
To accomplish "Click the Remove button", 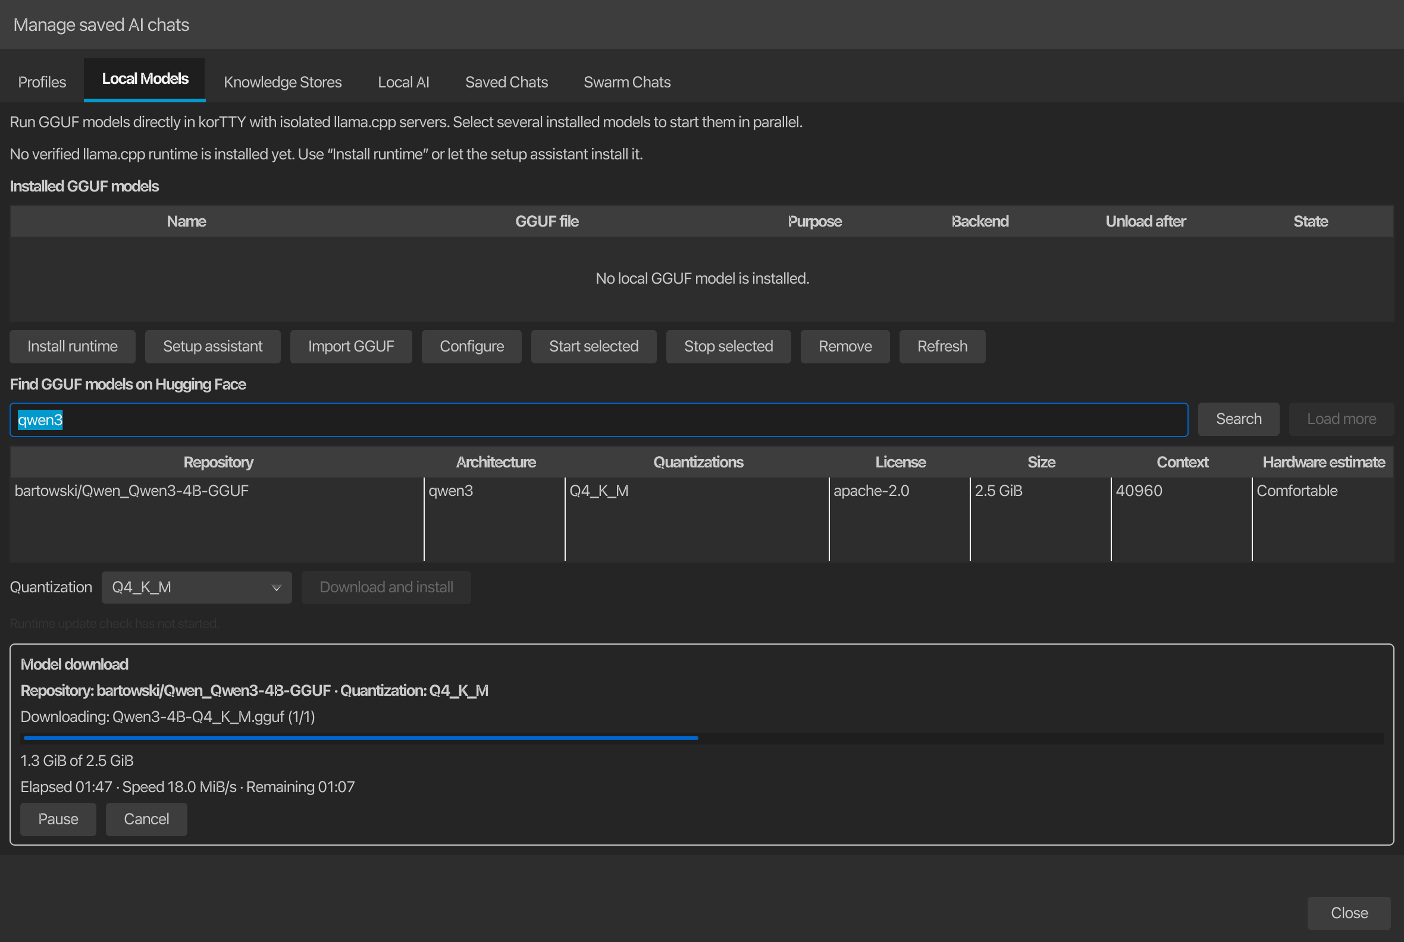I will [845, 347].
